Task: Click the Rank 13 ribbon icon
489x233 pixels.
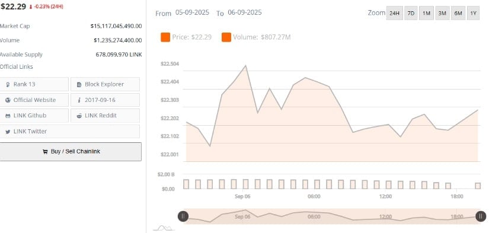Action: 8,84
